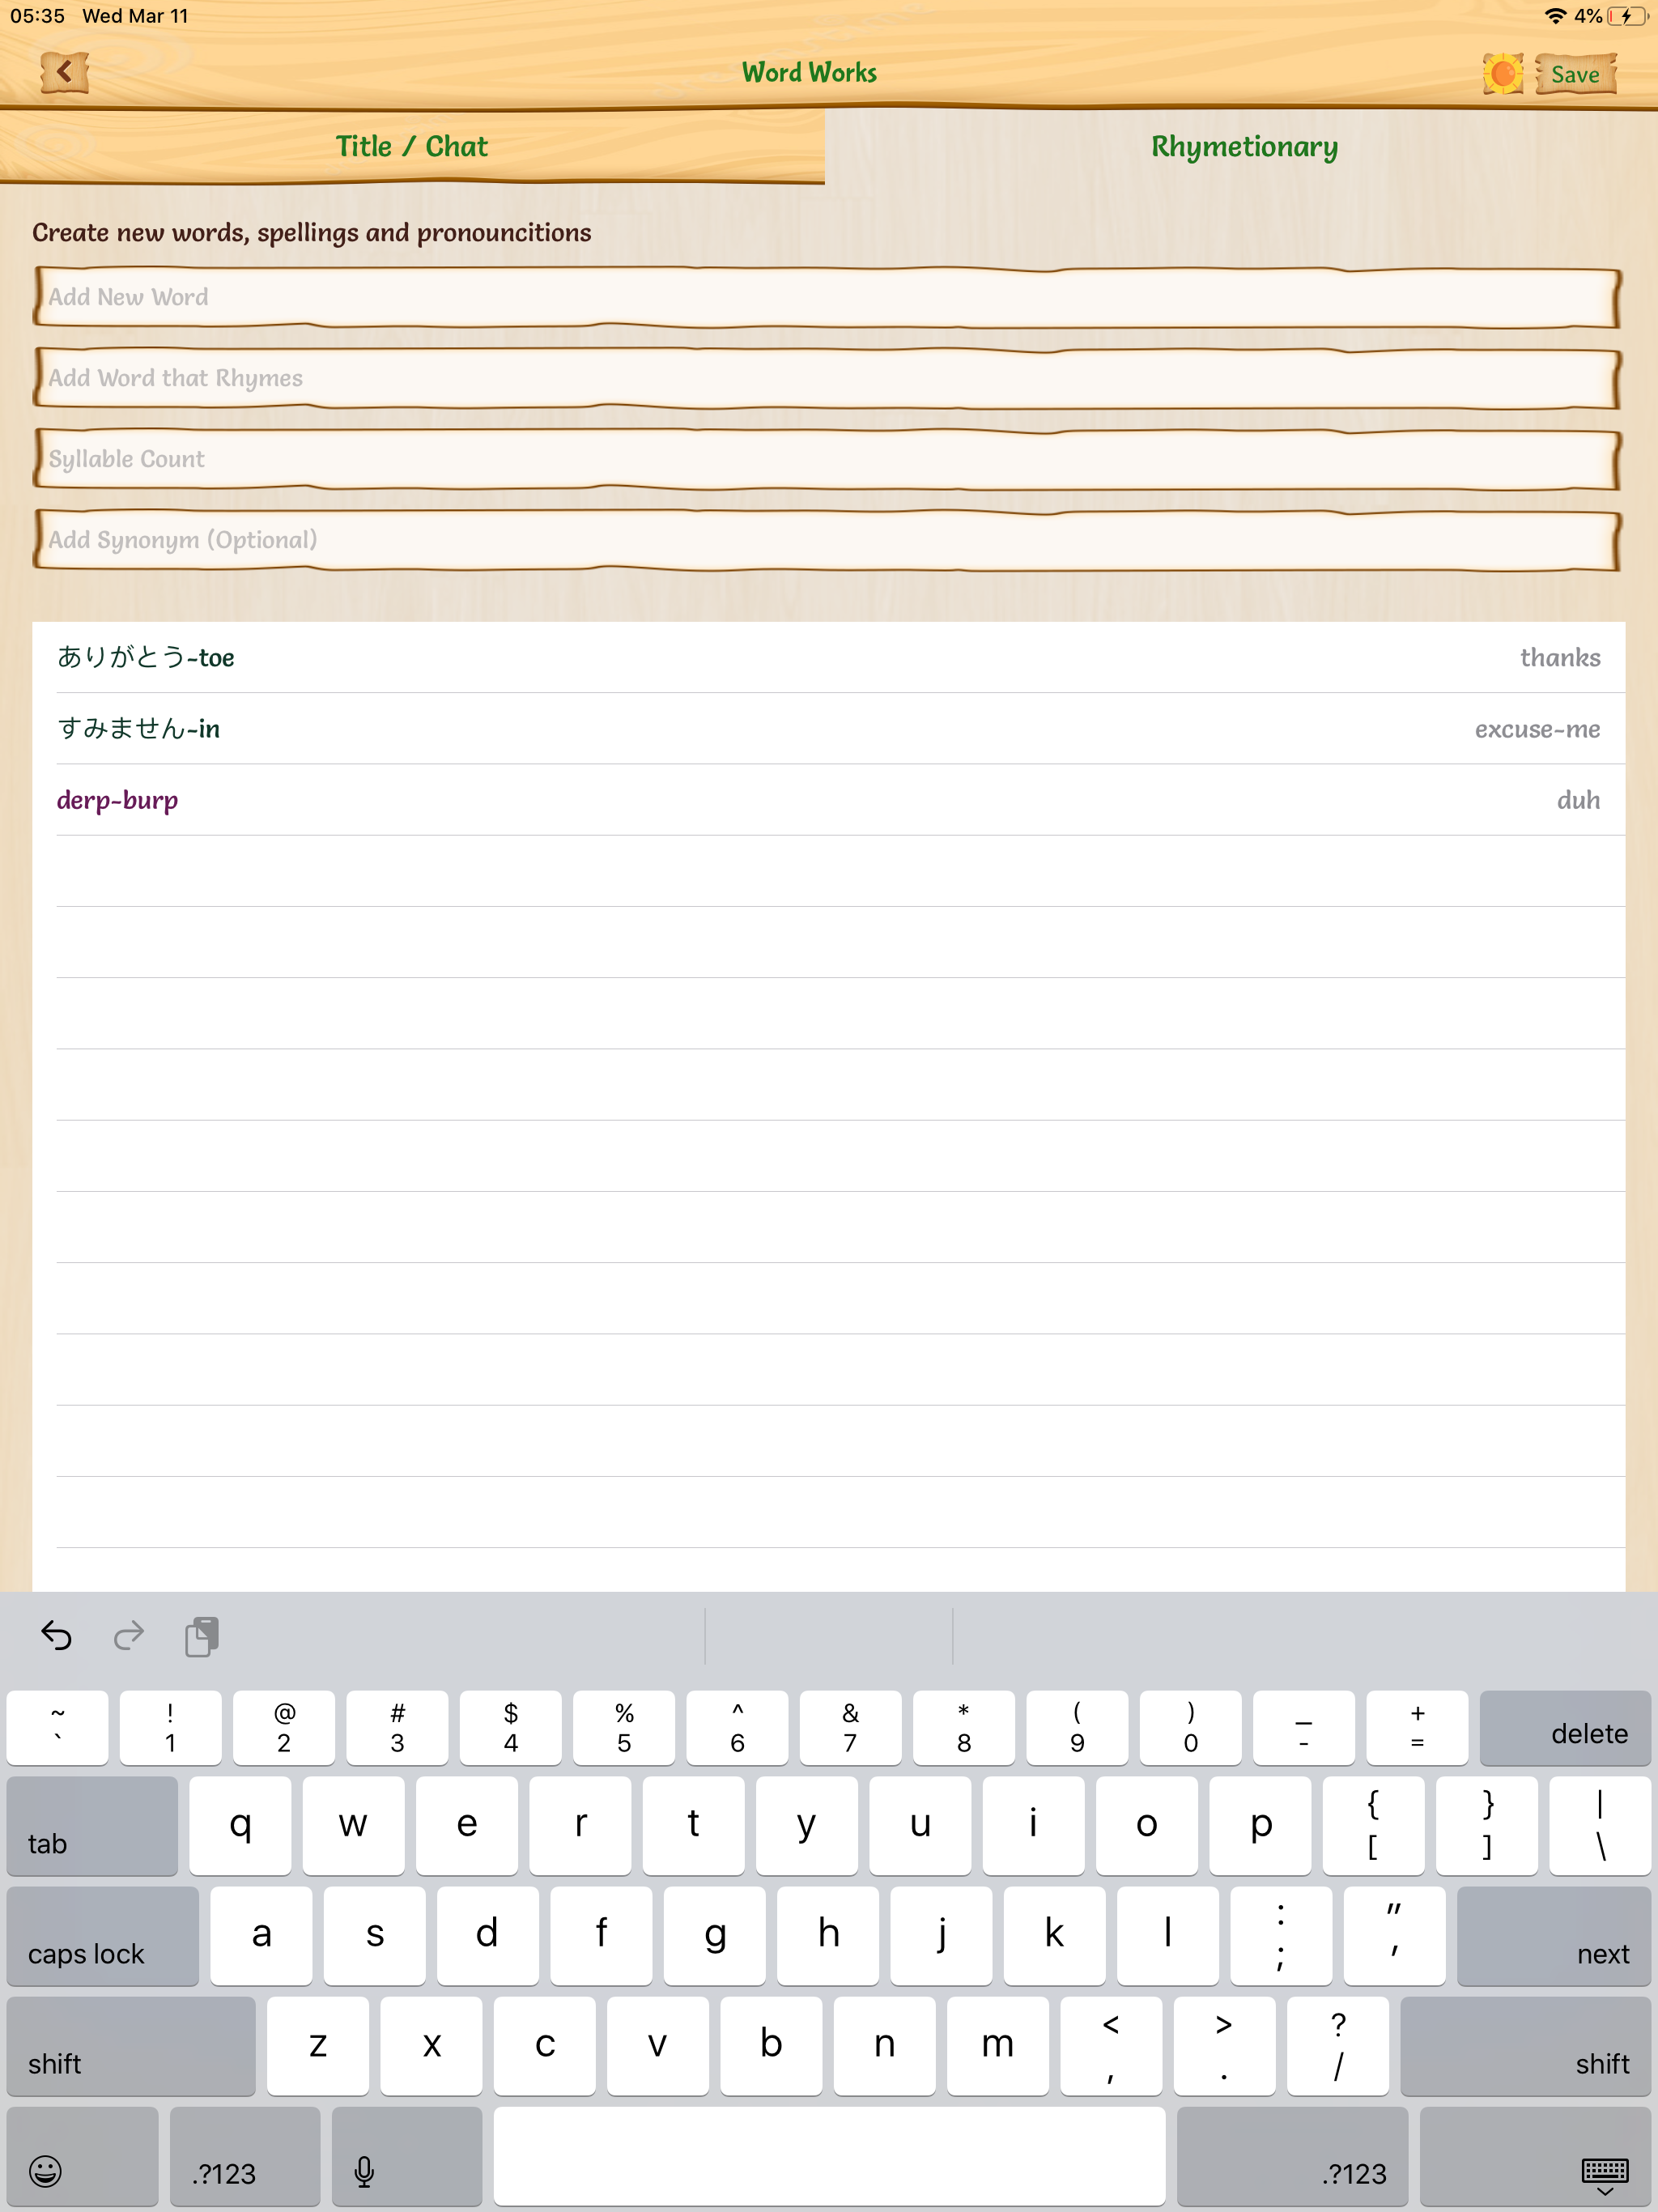This screenshot has height=2212, width=1658.
Task: Tap the keyboard delete key
Action: coord(1565,1728)
